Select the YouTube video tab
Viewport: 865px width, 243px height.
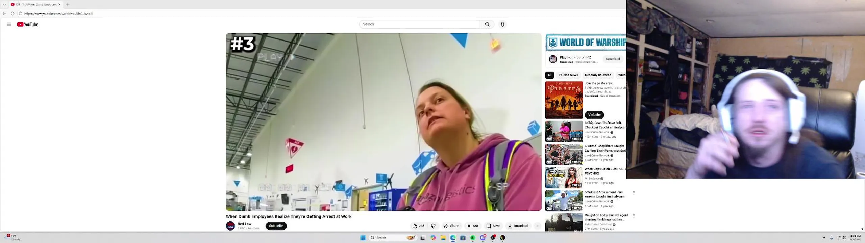click(35, 5)
